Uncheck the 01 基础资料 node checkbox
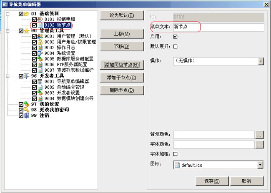This screenshot has height=193, width=271. [x=21, y=14]
